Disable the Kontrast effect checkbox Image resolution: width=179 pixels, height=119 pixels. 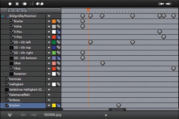coord(7,79)
